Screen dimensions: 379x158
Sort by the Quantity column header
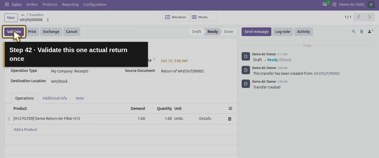click(164, 108)
